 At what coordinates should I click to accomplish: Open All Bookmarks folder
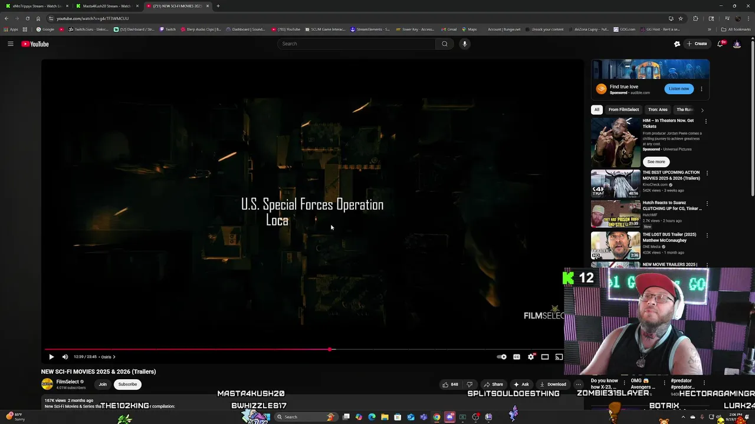pos(736,29)
